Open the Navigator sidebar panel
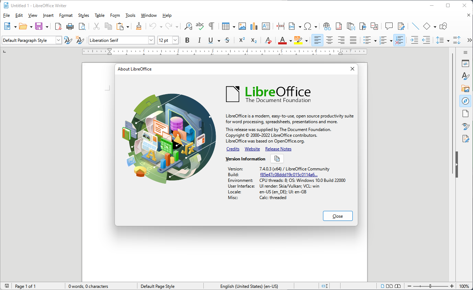Screen dimensions: 473x290 [465, 101]
